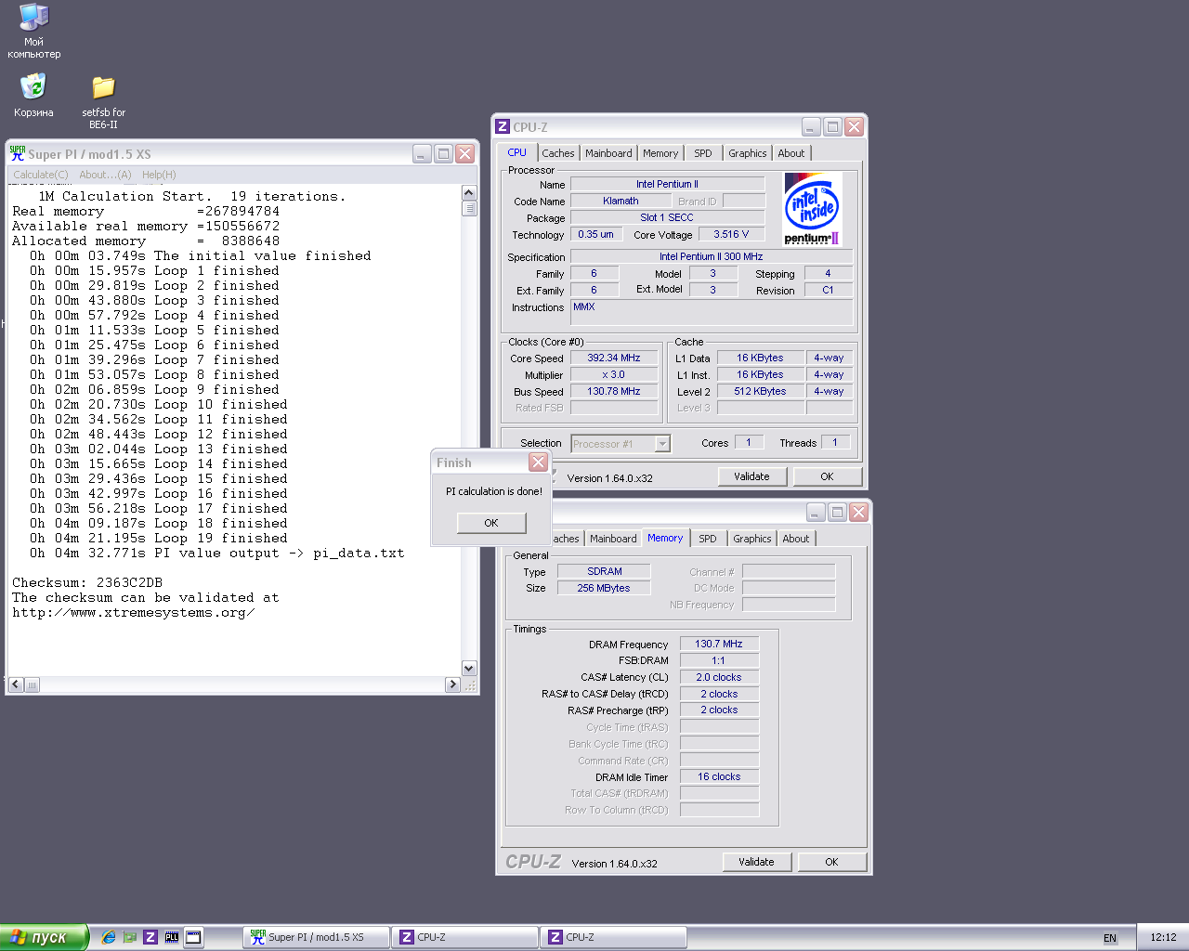
Task: Select Mainboard tab in lower CPU-Z window
Action: click(x=613, y=539)
